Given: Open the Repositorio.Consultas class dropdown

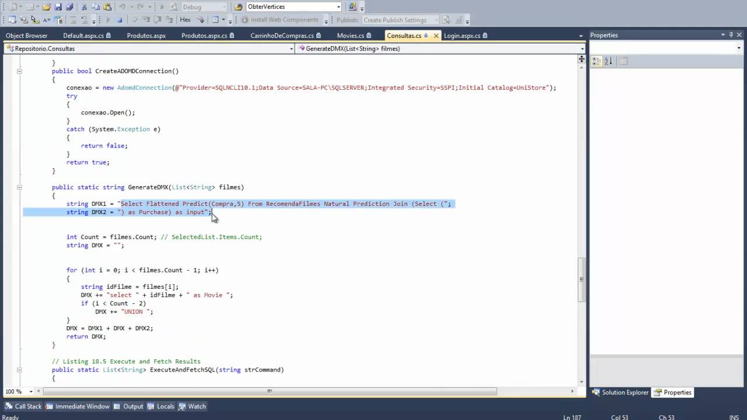Looking at the screenshot, I should pyautogui.click(x=291, y=48).
